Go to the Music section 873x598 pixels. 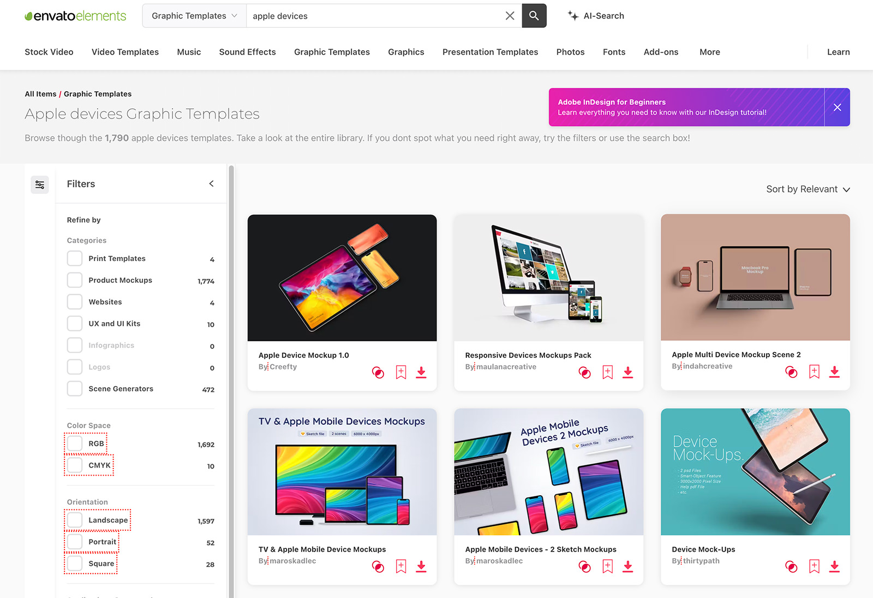[189, 52]
